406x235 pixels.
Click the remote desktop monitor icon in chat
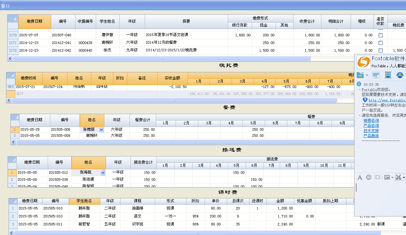pyautogui.click(x=376, y=75)
